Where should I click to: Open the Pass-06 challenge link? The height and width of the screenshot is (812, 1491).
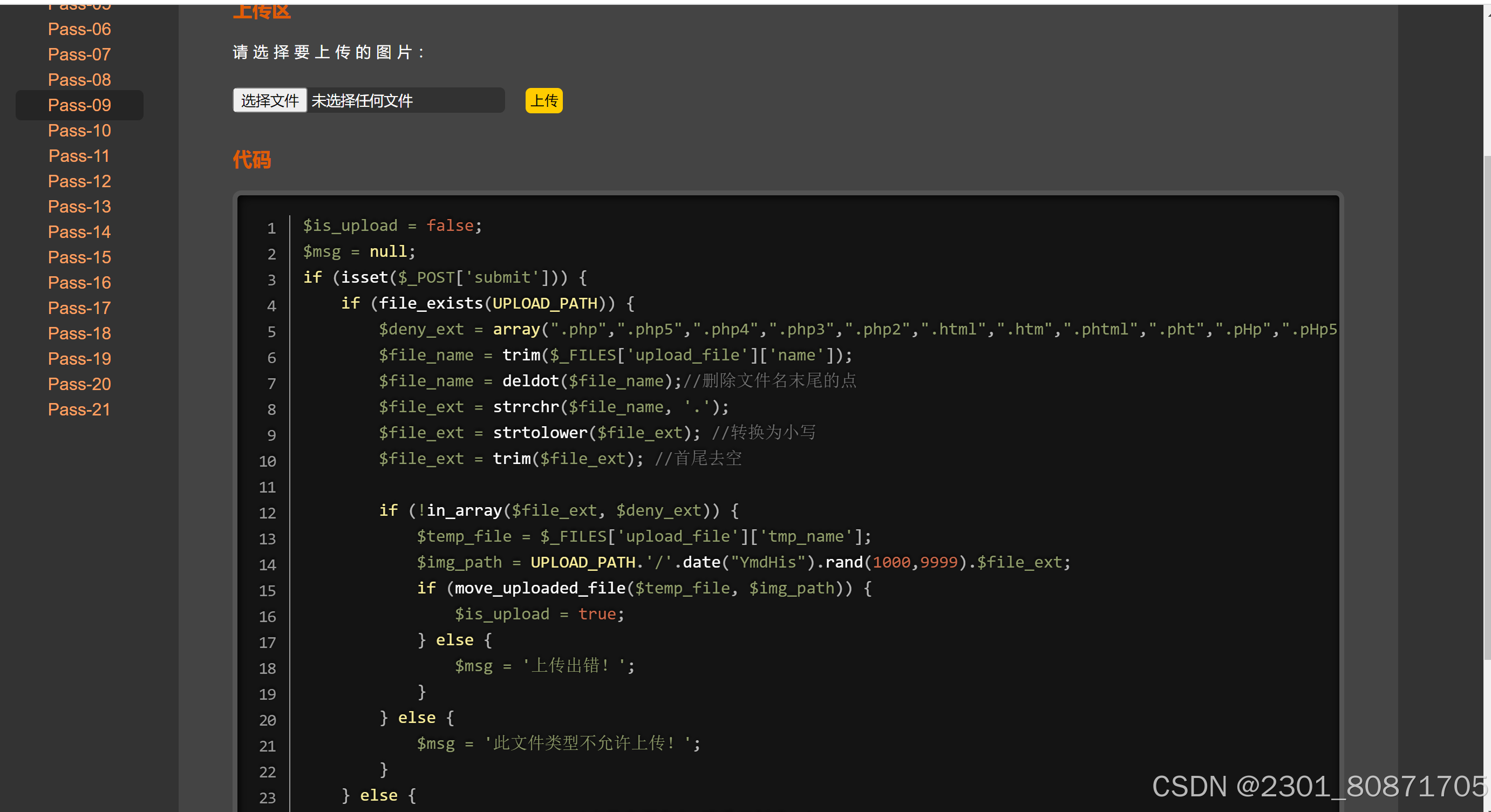(79, 29)
